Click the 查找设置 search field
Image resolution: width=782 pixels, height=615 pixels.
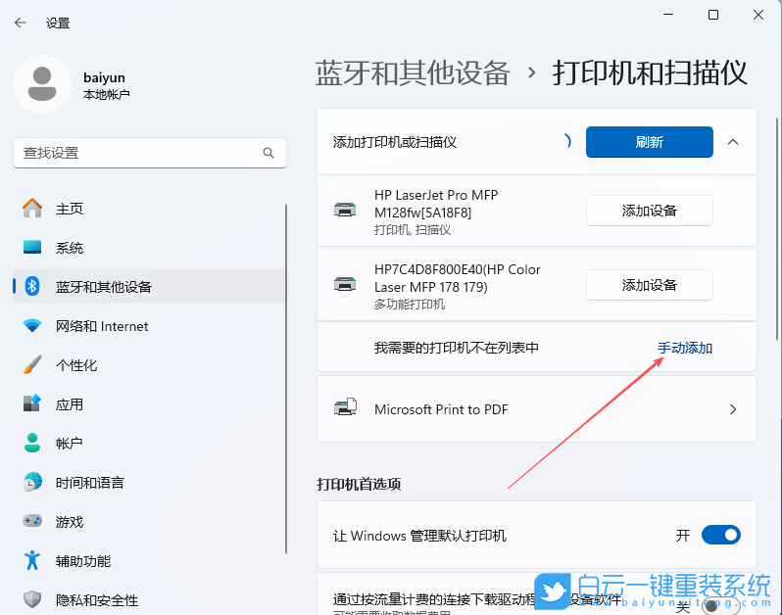pyautogui.click(x=150, y=153)
